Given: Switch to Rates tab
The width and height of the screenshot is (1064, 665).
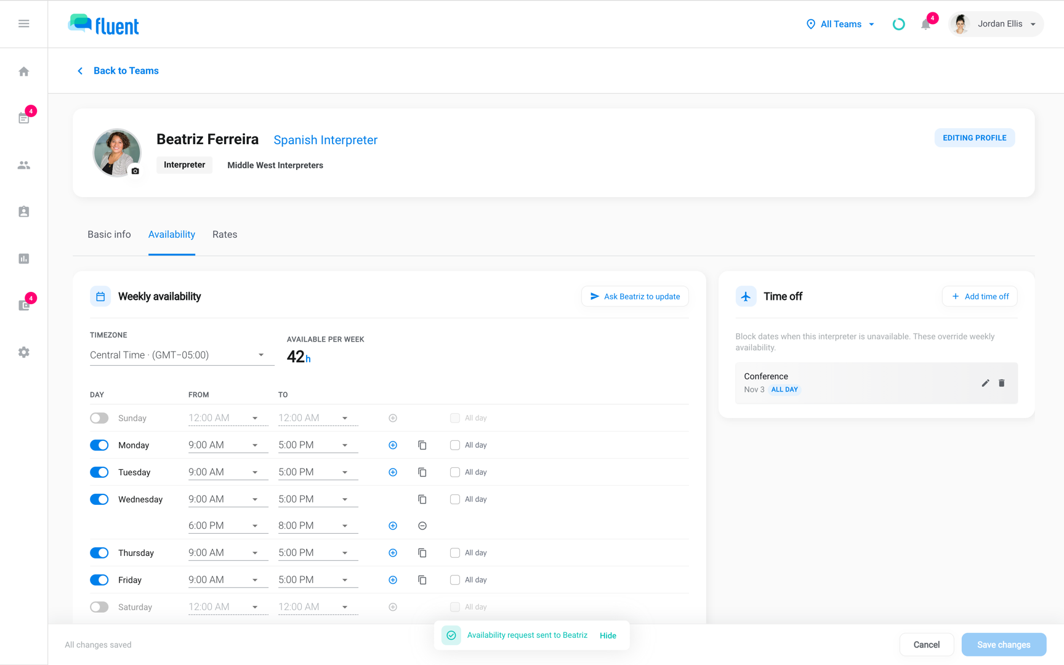Looking at the screenshot, I should click(x=225, y=235).
